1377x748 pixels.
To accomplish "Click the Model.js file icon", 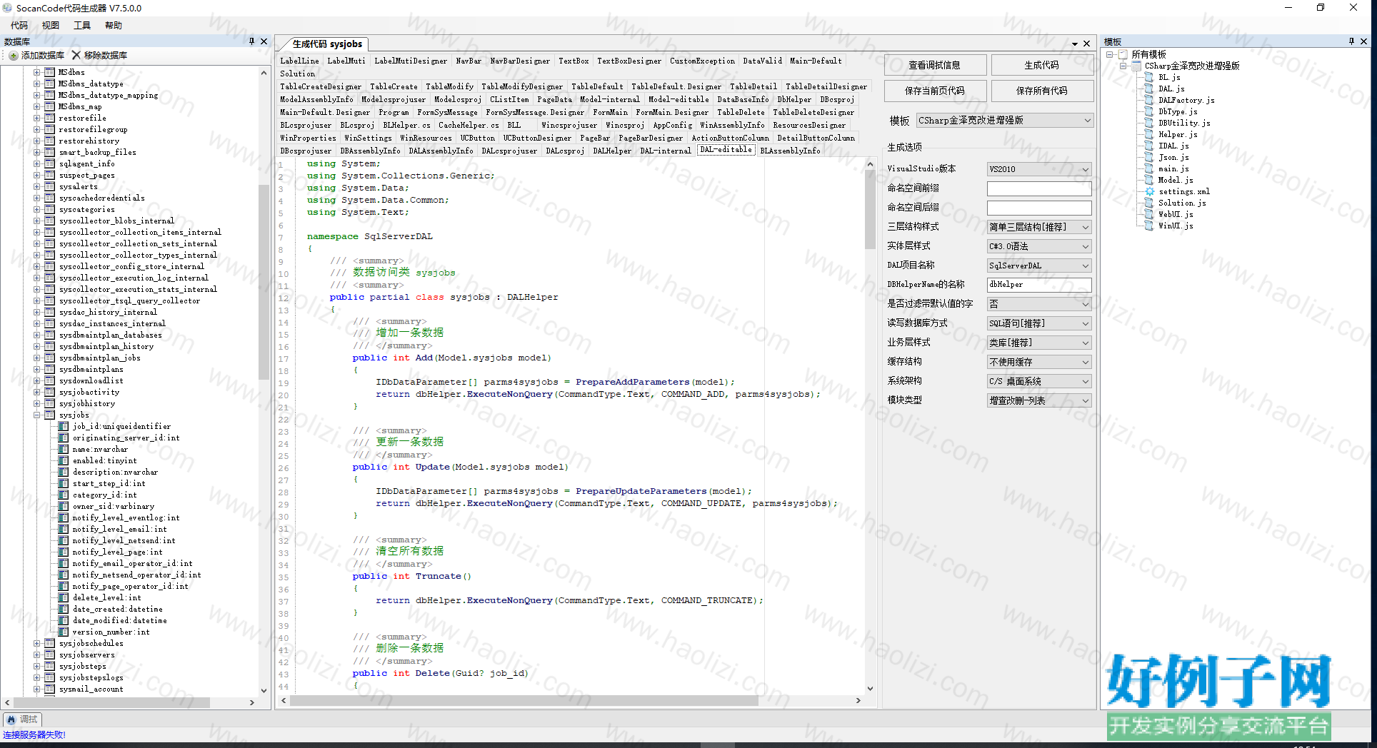I will point(1148,180).
